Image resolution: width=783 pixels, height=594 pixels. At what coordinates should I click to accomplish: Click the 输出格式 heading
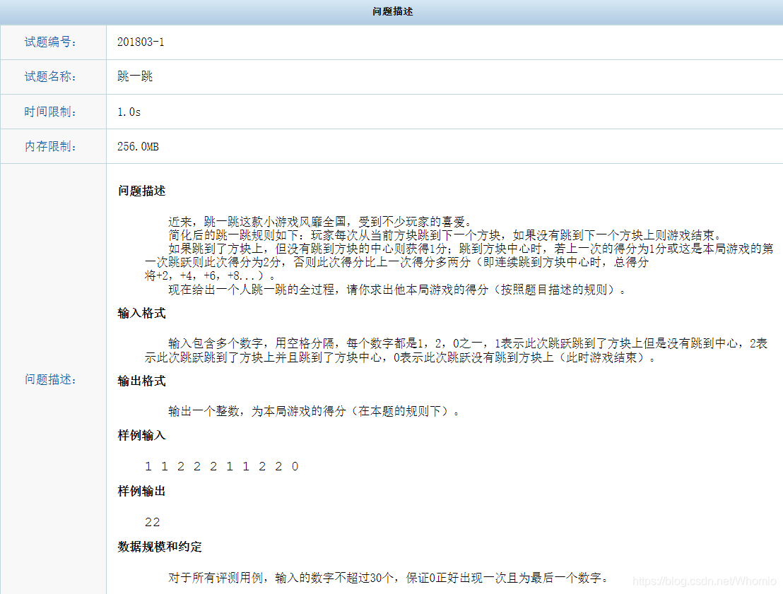142,381
